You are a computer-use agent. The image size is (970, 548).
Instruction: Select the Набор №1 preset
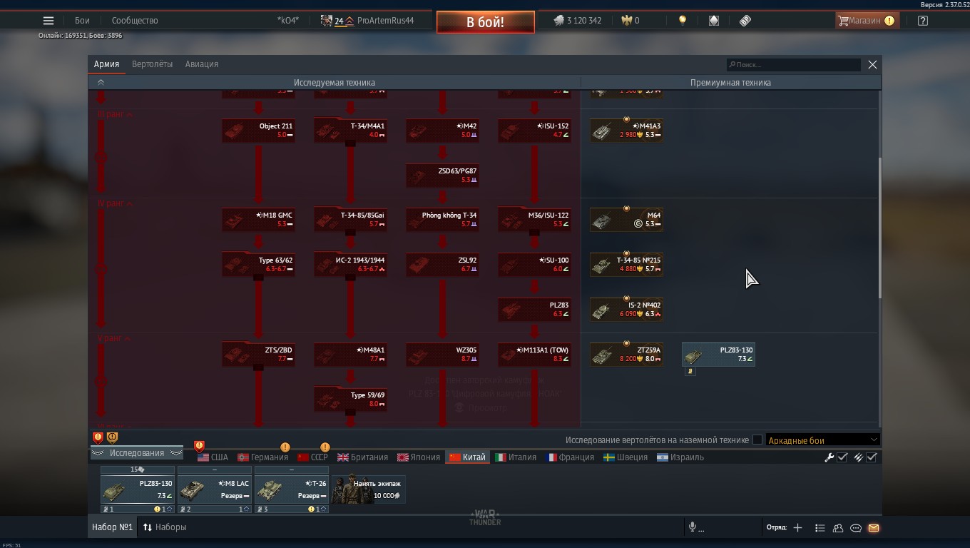(113, 527)
